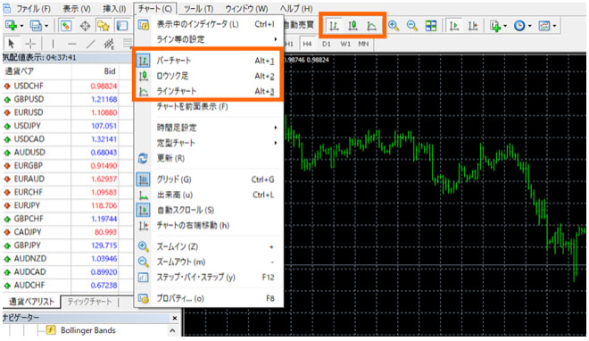This screenshot has height=341, width=589.
Task: Close the ナビゲーター panel
Action: [174, 318]
